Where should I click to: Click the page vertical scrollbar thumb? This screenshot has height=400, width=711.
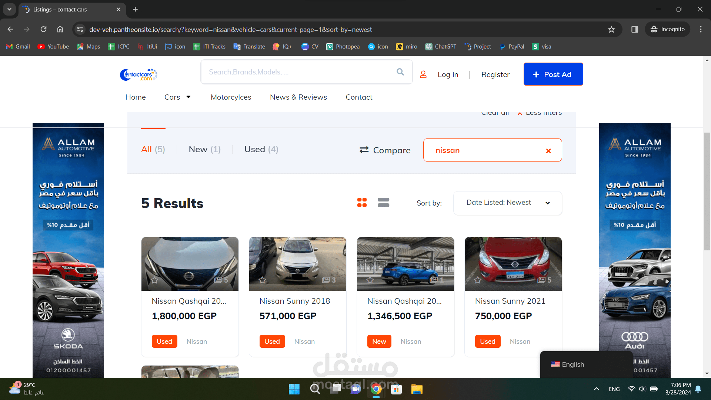(x=707, y=191)
